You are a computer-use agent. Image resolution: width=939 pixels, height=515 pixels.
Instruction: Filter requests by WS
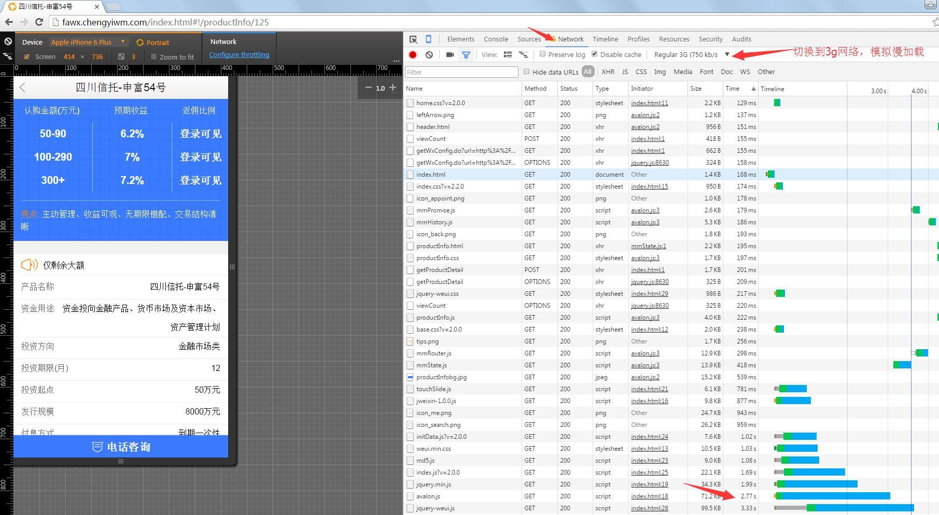[x=745, y=72]
